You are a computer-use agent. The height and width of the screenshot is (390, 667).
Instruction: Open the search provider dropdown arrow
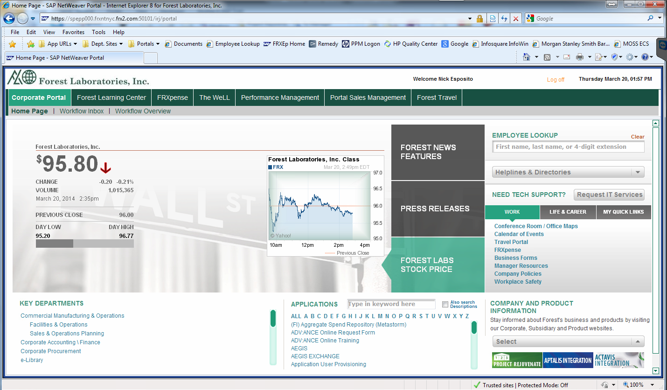pos(660,18)
